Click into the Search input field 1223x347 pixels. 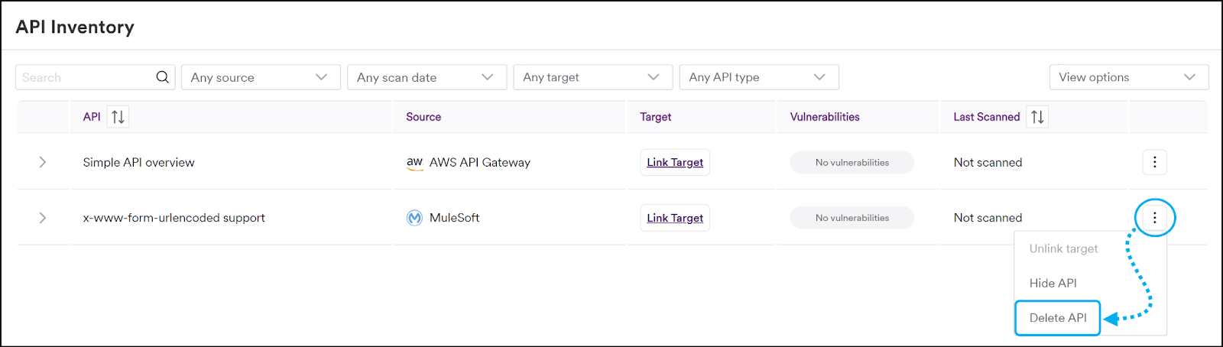[x=84, y=77]
